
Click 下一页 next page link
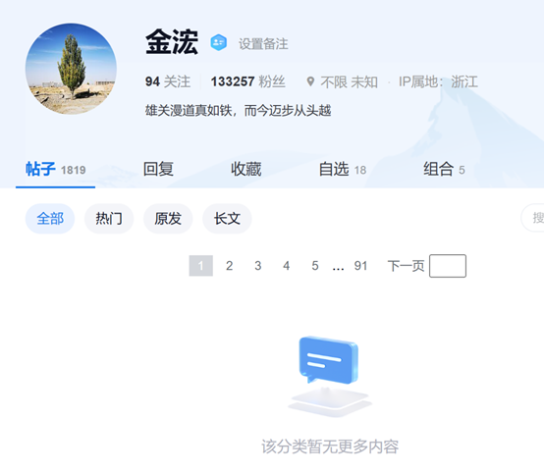pyautogui.click(x=406, y=266)
